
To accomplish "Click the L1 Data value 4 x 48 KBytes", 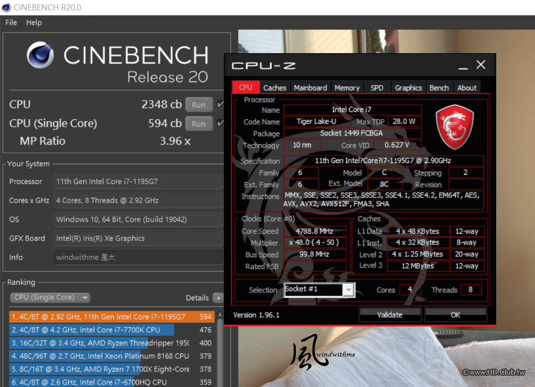I will [x=418, y=231].
